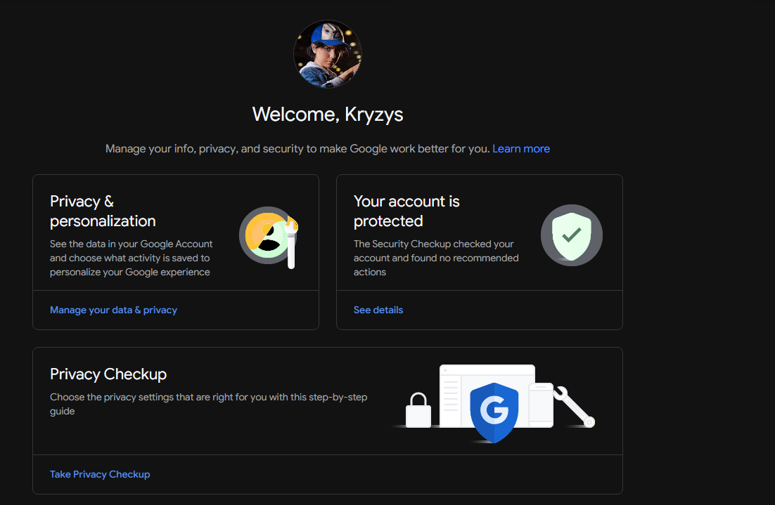775x505 pixels.
Task: Click the Privacy & personalization illustration icon
Action: coord(269,237)
